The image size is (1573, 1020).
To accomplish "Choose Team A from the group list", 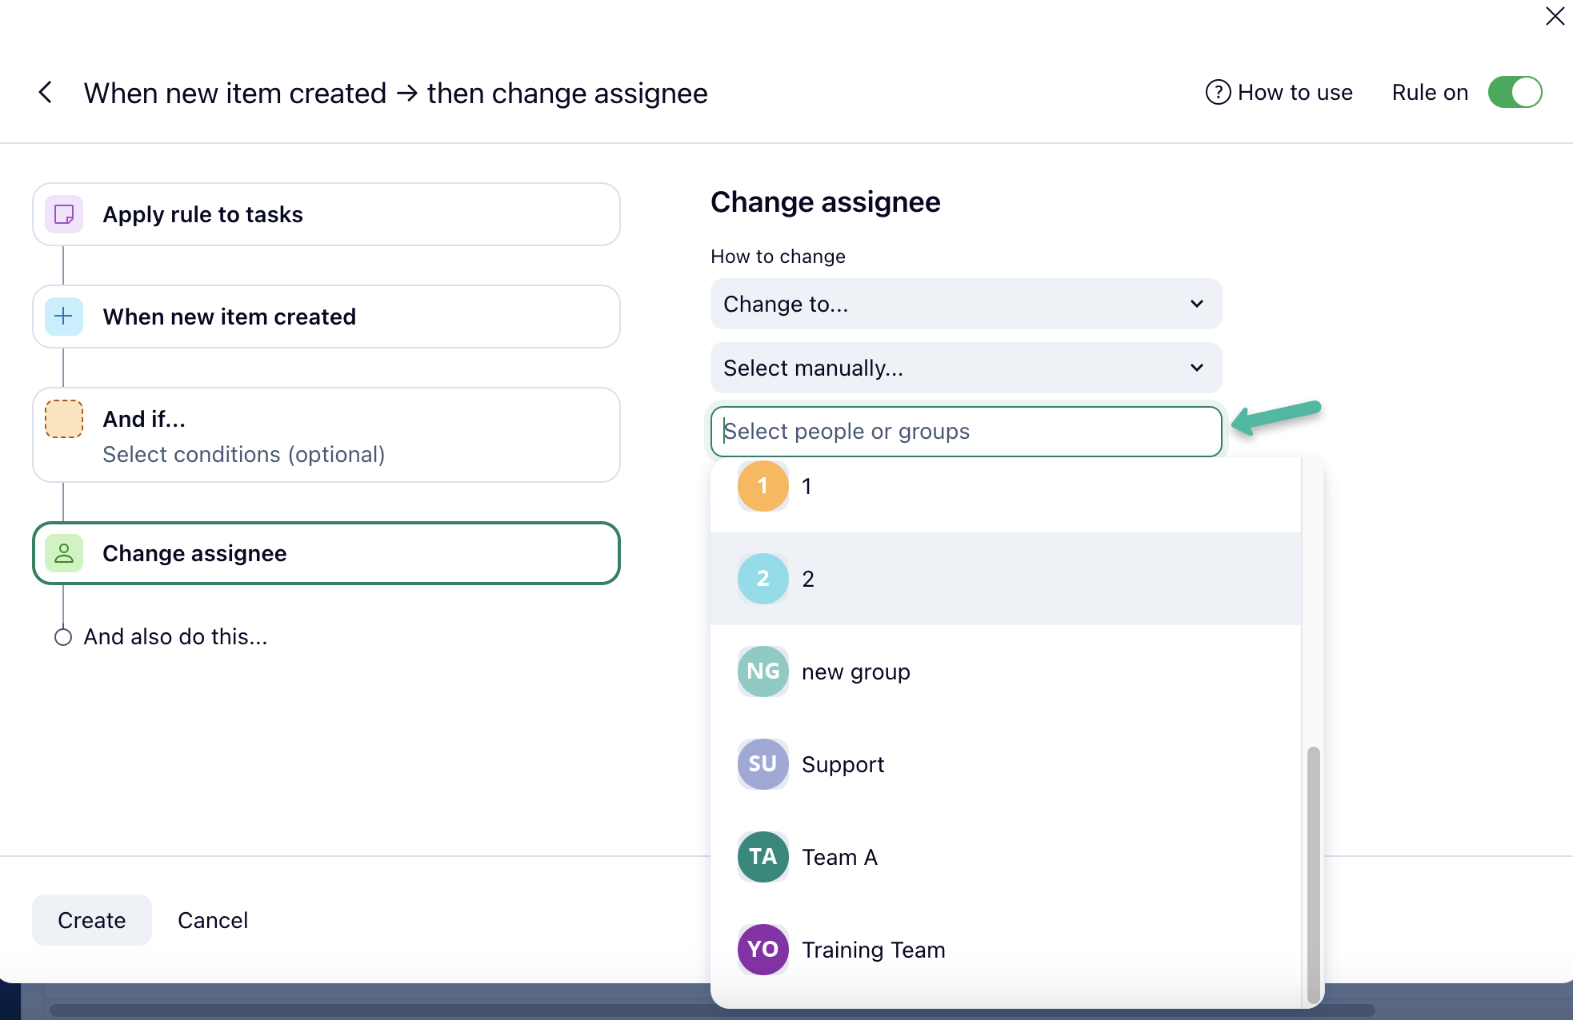I will [x=839, y=857].
